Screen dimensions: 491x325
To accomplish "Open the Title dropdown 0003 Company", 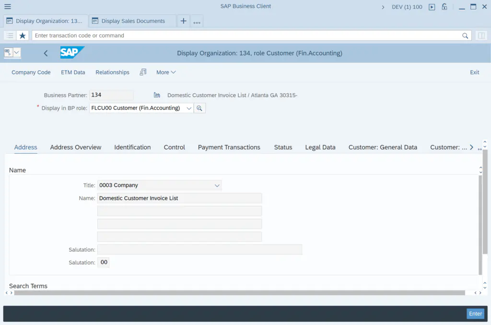I will [217, 185].
